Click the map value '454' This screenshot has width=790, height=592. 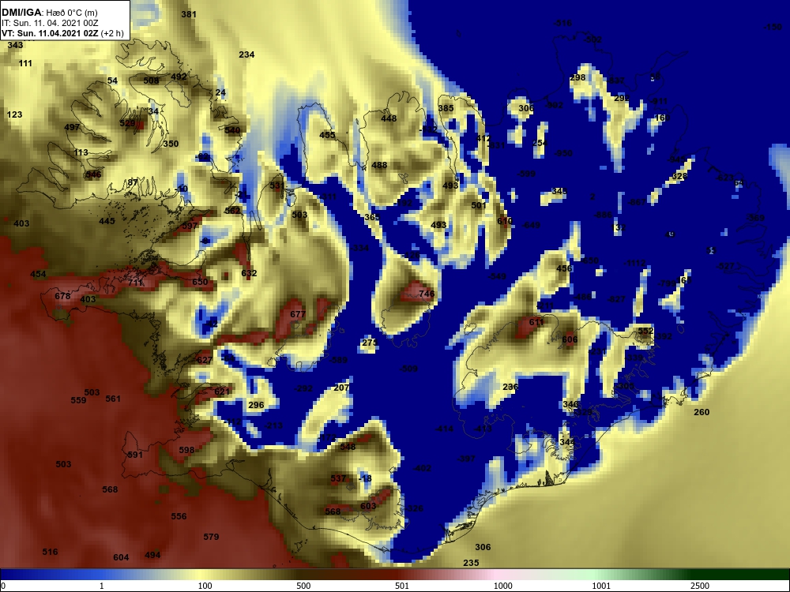(38, 275)
